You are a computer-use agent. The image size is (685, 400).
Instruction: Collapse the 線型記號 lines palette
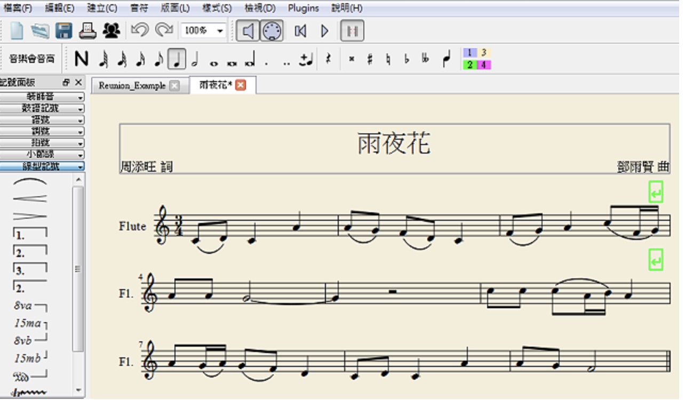click(x=42, y=166)
